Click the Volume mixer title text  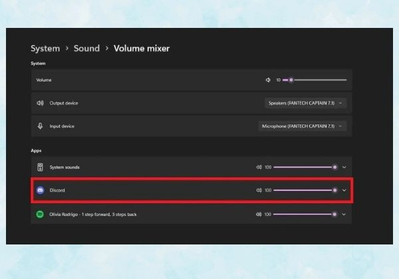(142, 48)
